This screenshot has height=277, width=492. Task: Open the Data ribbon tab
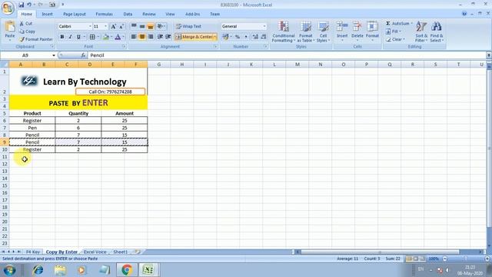(128, 14)
